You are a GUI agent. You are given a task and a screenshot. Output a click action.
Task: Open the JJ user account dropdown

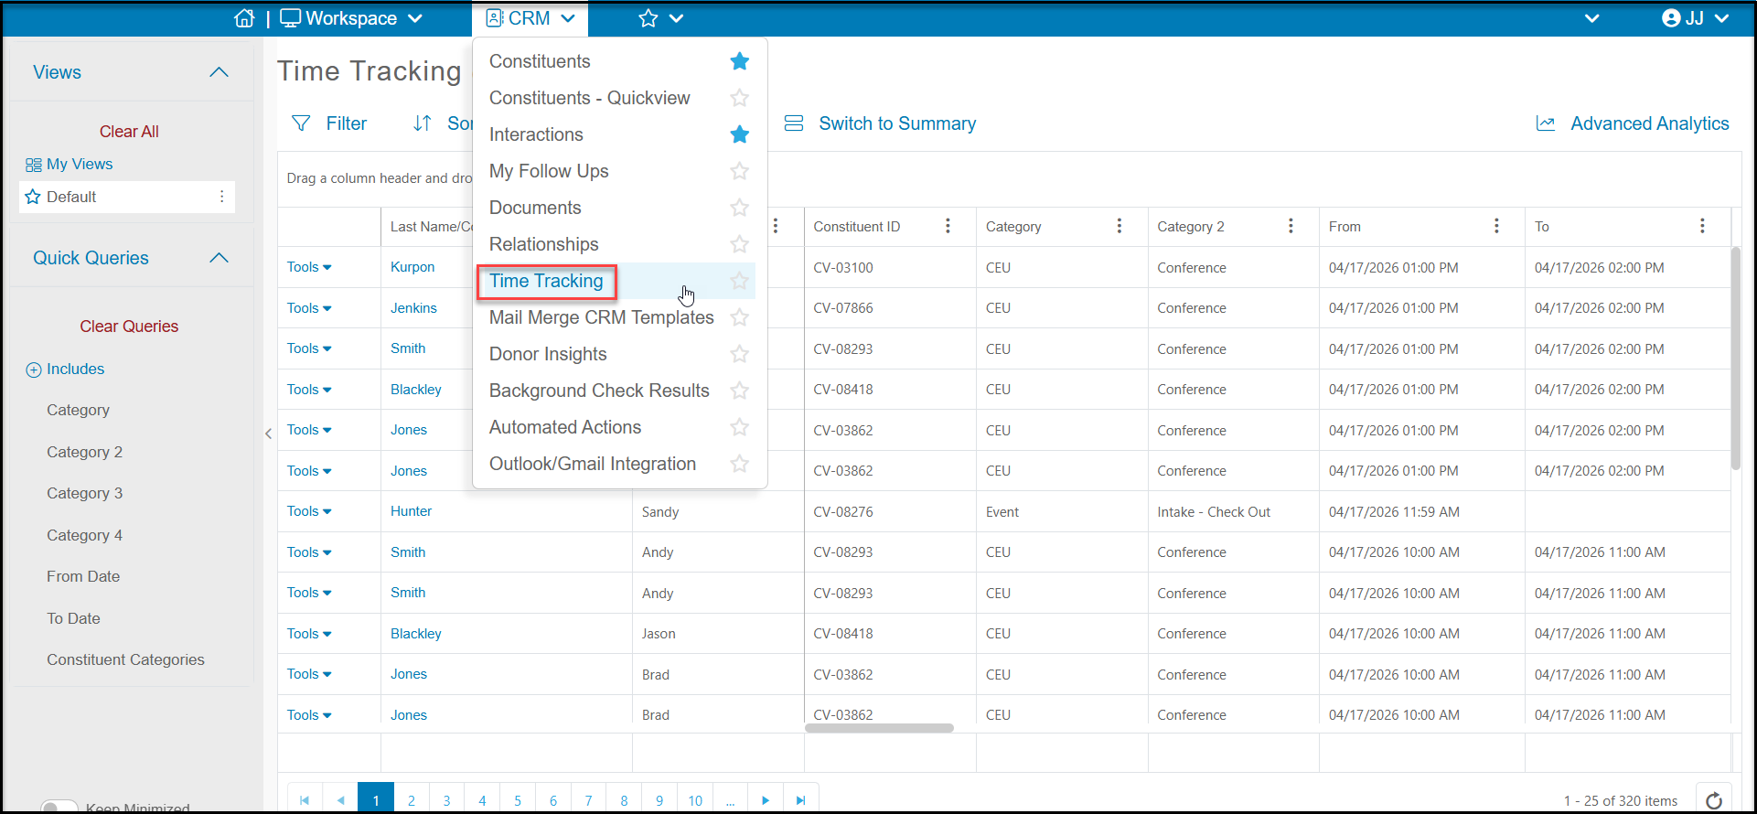(1695, 18)
